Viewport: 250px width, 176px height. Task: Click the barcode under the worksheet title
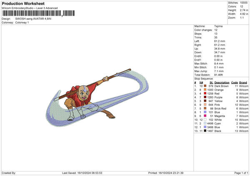(x=38, y=13)
